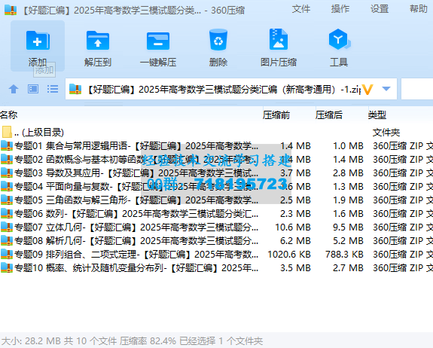Click the zip icon of 专题10 概率、统计

coord(7,267)
